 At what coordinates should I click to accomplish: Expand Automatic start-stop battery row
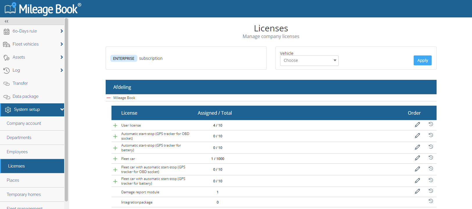click(115, 148)
